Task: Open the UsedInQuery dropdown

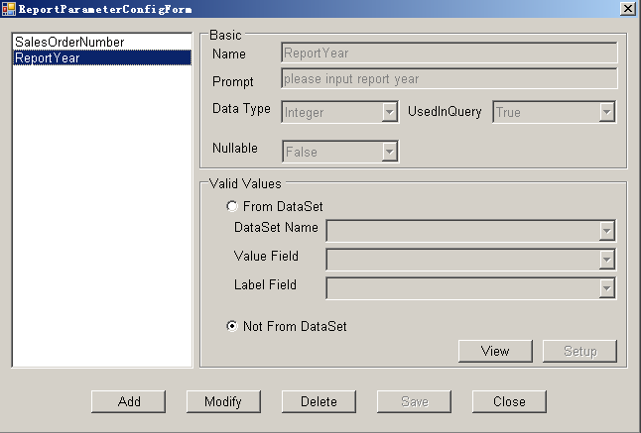Action: click(607, 112)
